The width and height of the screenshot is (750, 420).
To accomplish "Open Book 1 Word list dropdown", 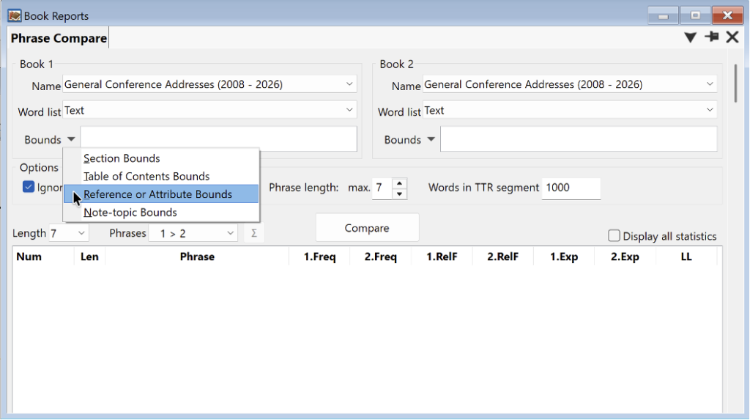I will 349,110.
